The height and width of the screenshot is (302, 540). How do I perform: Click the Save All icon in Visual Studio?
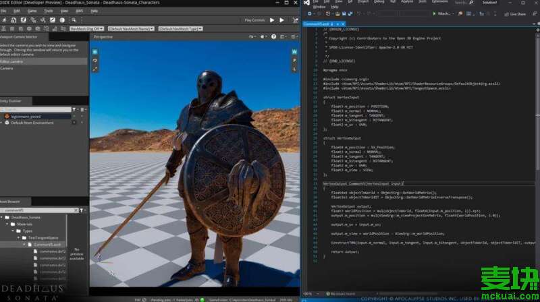tap(350, 13)
